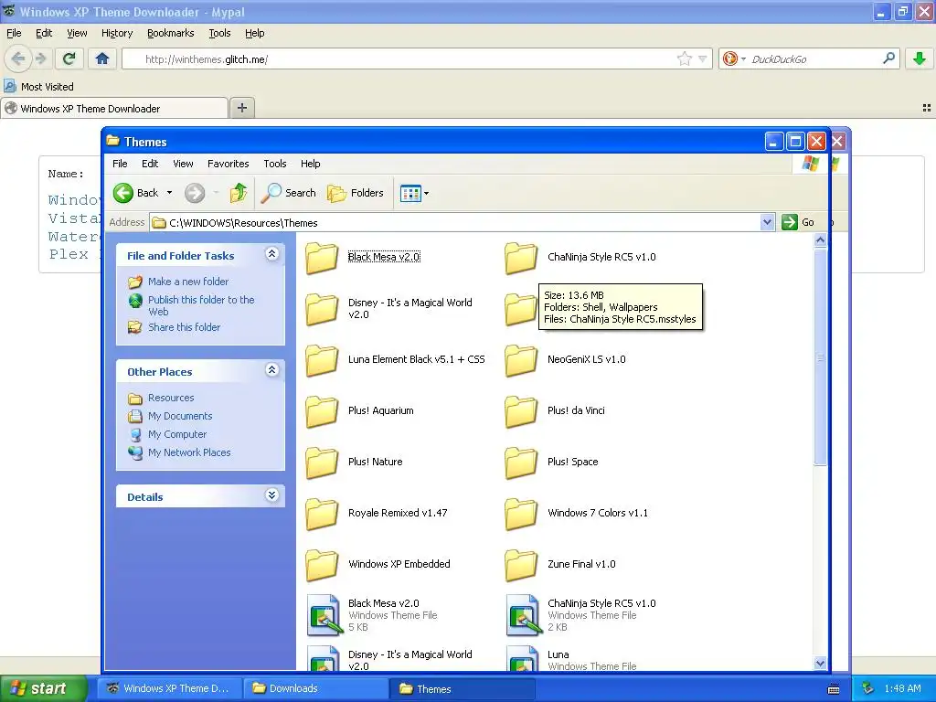Select the Royale Remixed v1.47 folder
This screenshot has width=936, height=702.
click(x=377, y=514)
